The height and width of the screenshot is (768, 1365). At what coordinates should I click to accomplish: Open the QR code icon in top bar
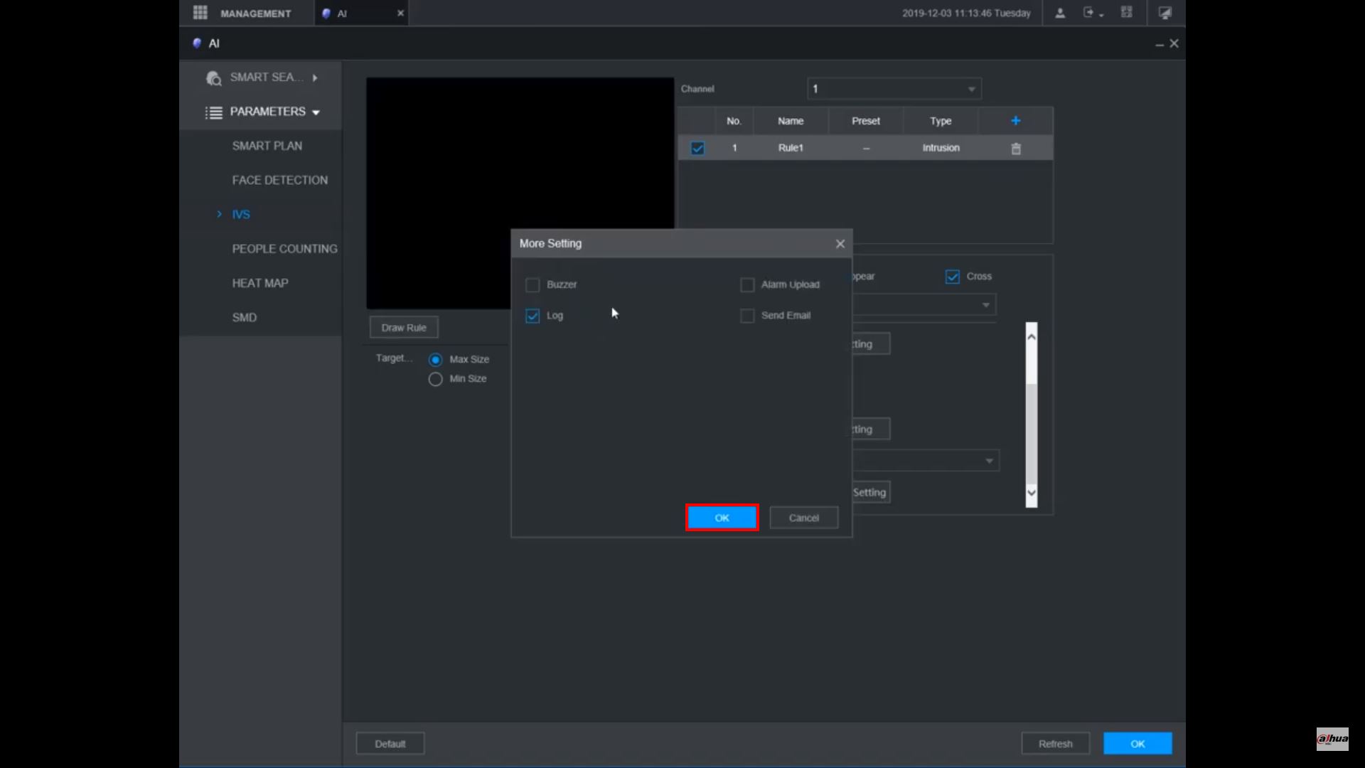(1127, 13)
